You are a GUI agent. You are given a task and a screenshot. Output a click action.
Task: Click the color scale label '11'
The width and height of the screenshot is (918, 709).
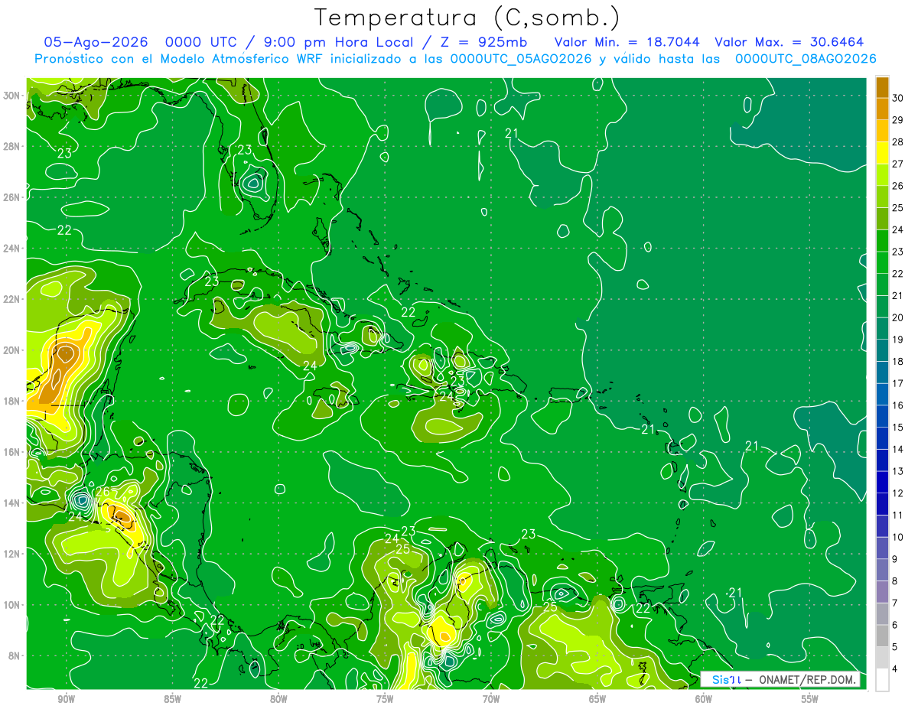click(x=898, y=515)
